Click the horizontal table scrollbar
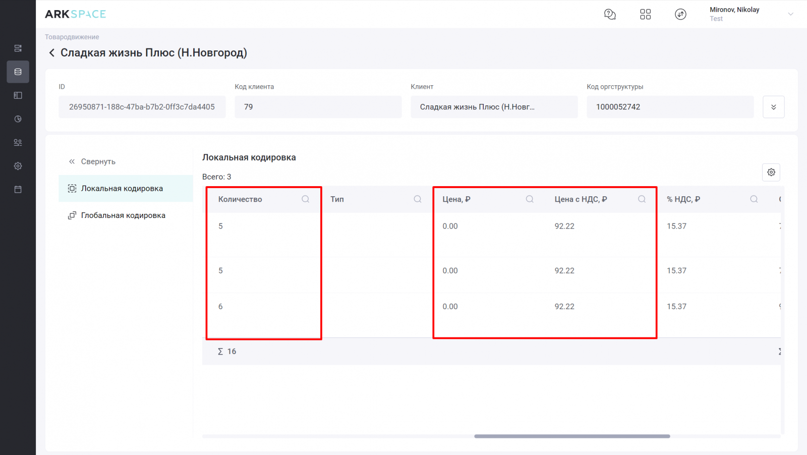 pyautogui.click(x=572, y=436)
